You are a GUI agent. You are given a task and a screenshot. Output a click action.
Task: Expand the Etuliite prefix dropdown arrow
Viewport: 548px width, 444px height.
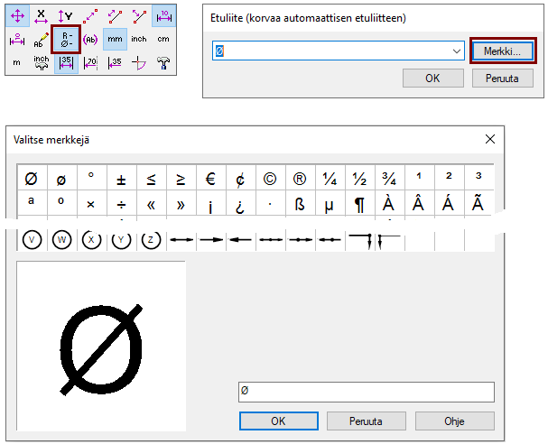[x=457, y=52]
